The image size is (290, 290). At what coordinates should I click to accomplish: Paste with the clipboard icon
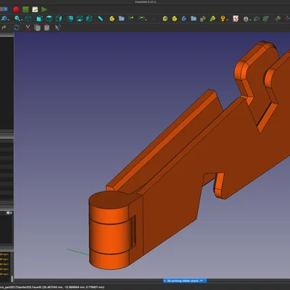click(x=47, y=28)
